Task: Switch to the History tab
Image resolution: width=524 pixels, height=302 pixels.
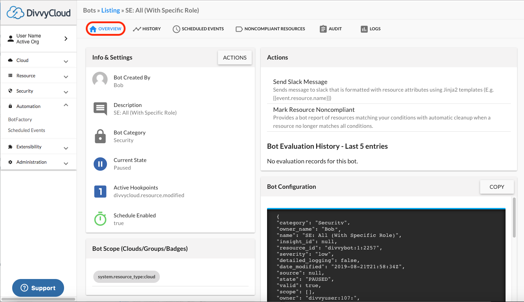Action: click(x=147, y=29)
